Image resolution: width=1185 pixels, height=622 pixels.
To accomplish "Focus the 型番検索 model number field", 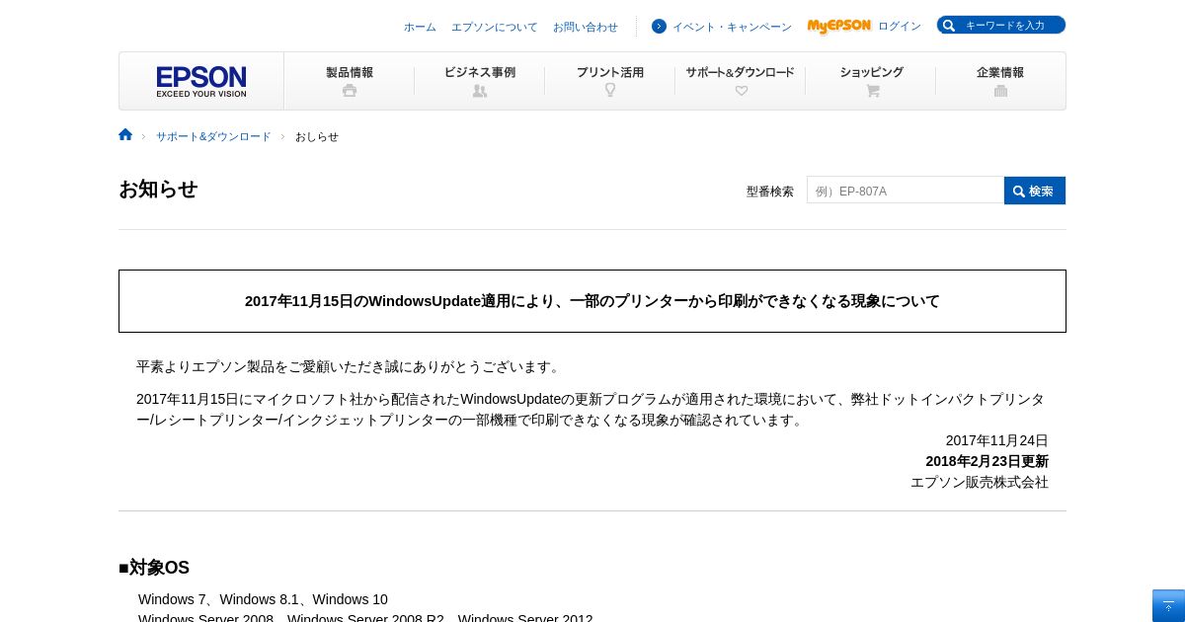I will click(906, 191).
